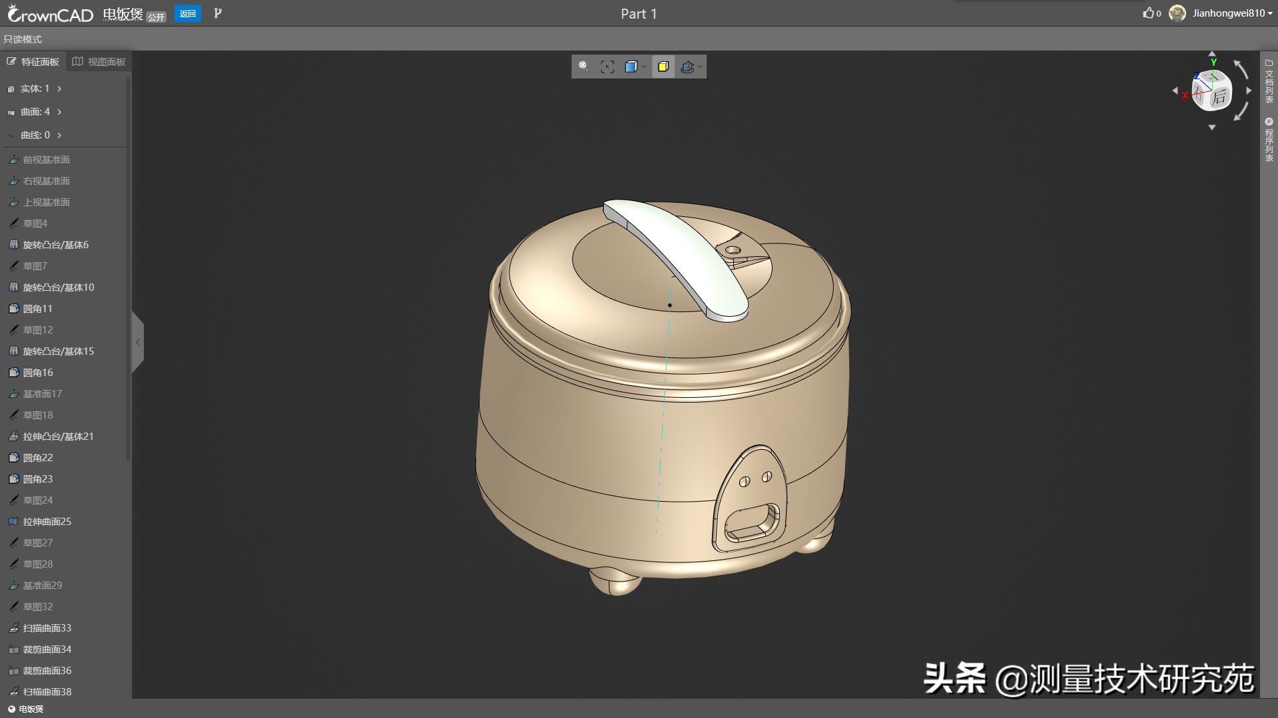Image resolution: width=1278 pixels, height=718 pixels.
Task: Click the 后 face on view cube
Action: point(1219,98)
